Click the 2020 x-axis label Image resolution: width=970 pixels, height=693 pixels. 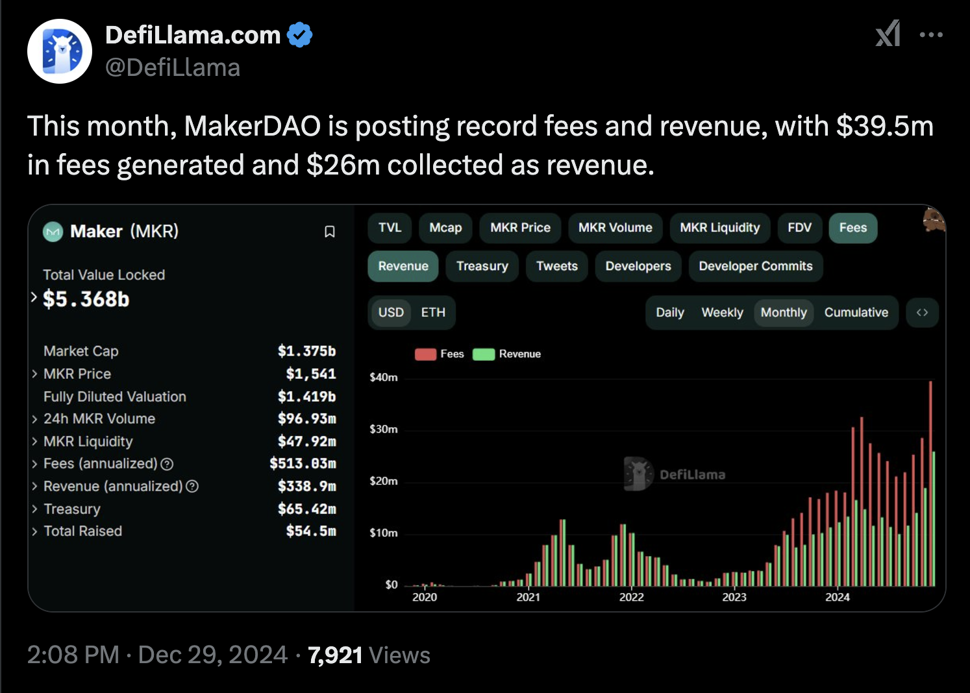(425, 597)
